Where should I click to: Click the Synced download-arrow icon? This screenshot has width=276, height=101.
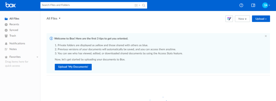(x=6, y=30)
